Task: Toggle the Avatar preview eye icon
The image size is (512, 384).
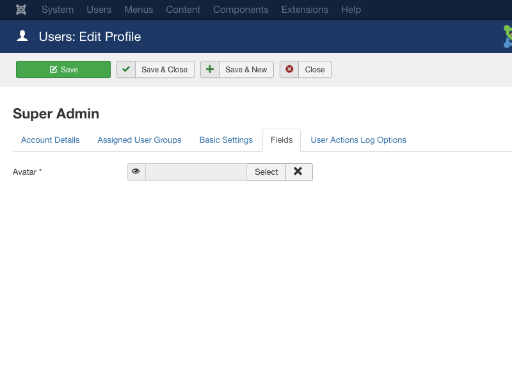Action: coord(136,172)
